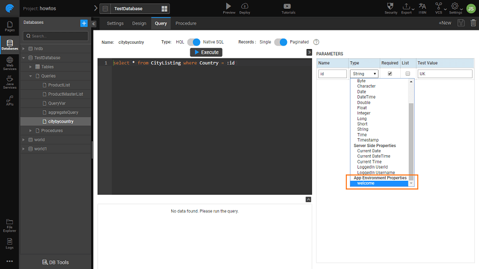Add new database with plus icon

click(x=84, y=23)
